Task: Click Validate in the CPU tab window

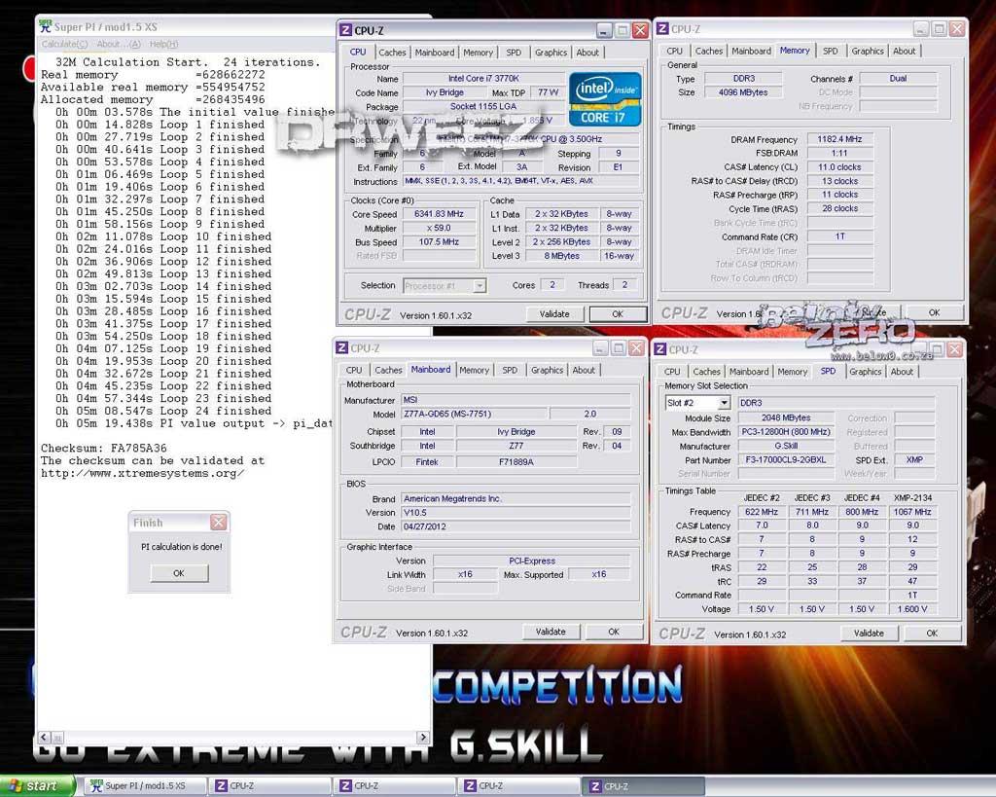Action: pyautogui.click(x=554, y=314)
